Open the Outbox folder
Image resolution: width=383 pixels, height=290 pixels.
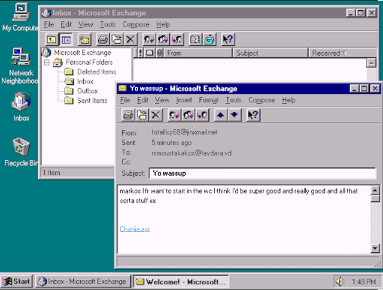tap(87, 91)
